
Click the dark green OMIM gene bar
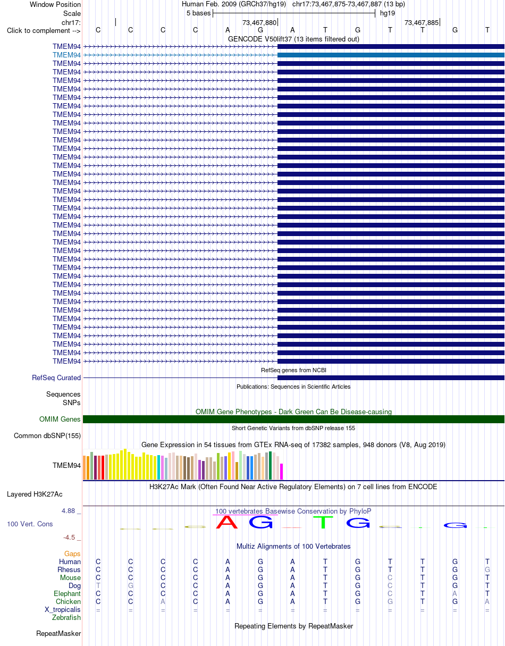tap(293, 419)
